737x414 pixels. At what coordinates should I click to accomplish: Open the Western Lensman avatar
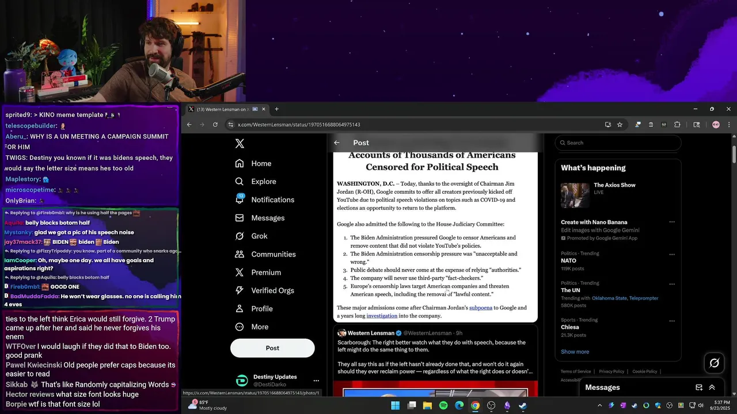[341, 333]
